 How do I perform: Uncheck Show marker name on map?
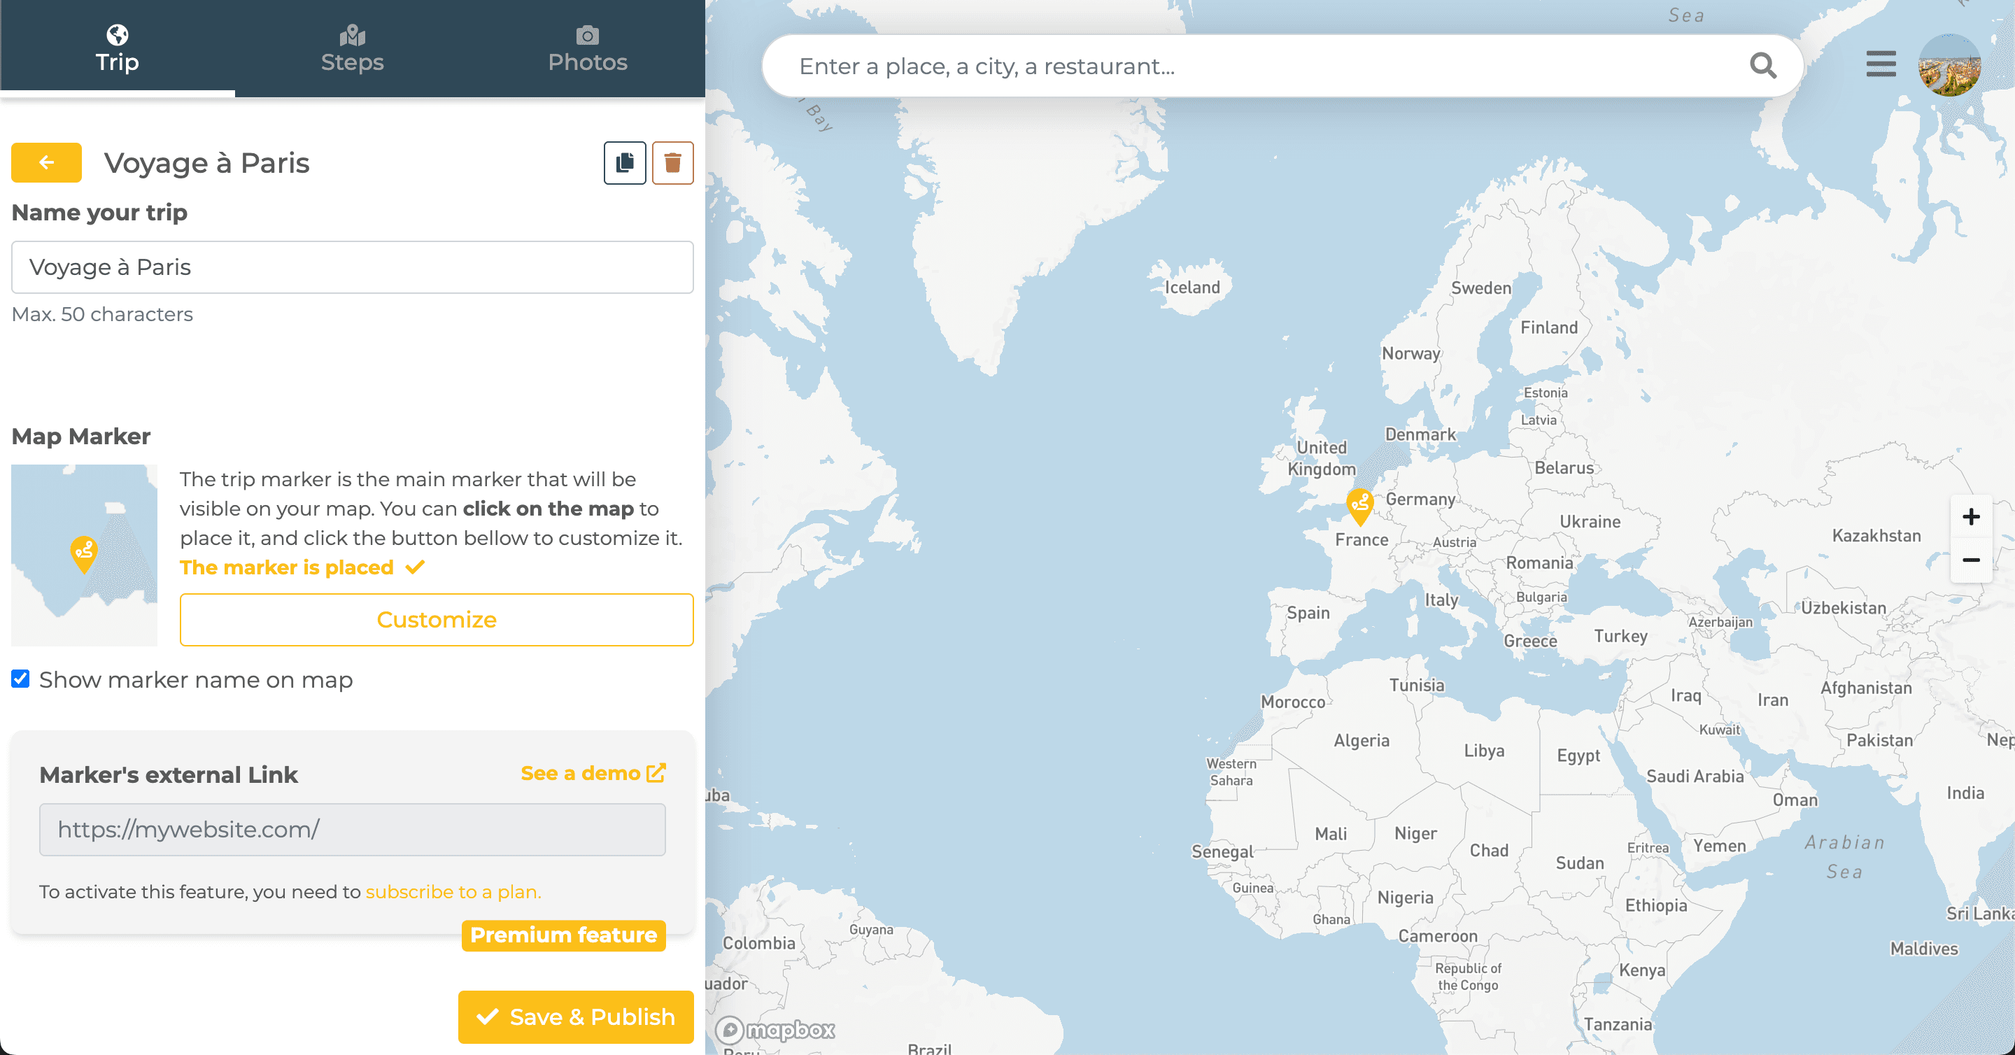(20, 679)
